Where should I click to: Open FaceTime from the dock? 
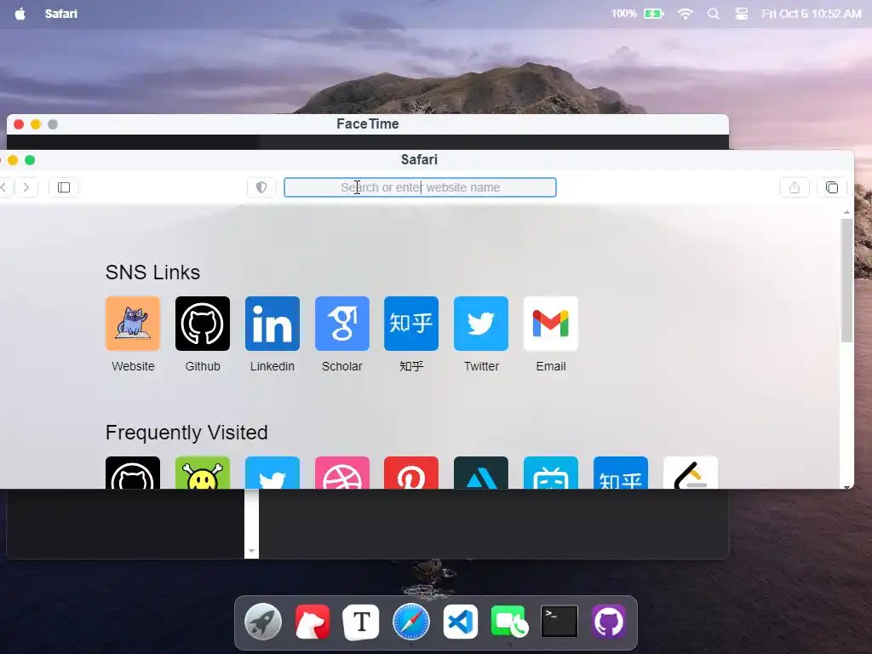509,622
